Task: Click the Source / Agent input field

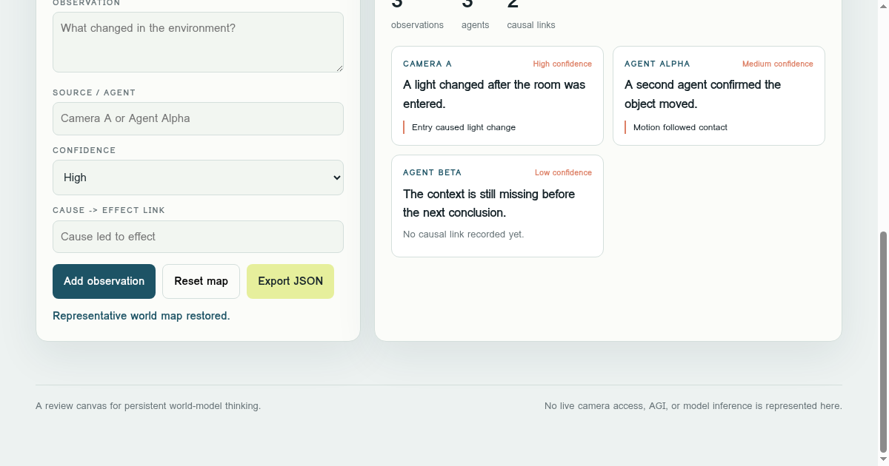Action: tap(198, 118)
